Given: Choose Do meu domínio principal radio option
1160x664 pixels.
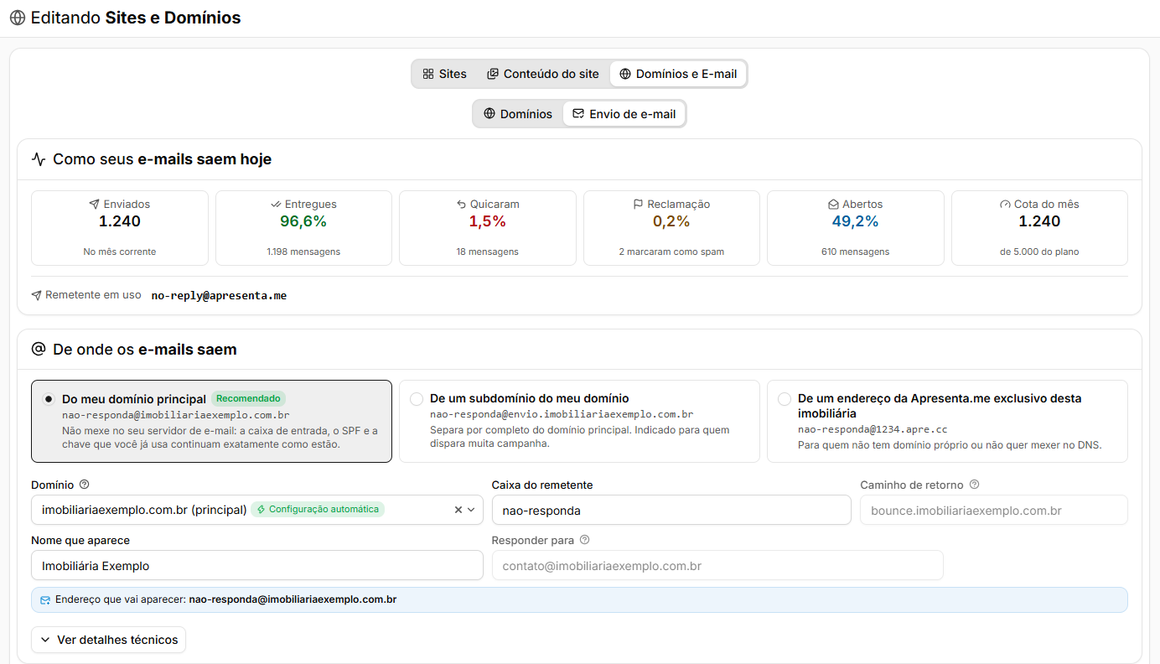Looking at the screenshot, I should [x=49, y=399].
